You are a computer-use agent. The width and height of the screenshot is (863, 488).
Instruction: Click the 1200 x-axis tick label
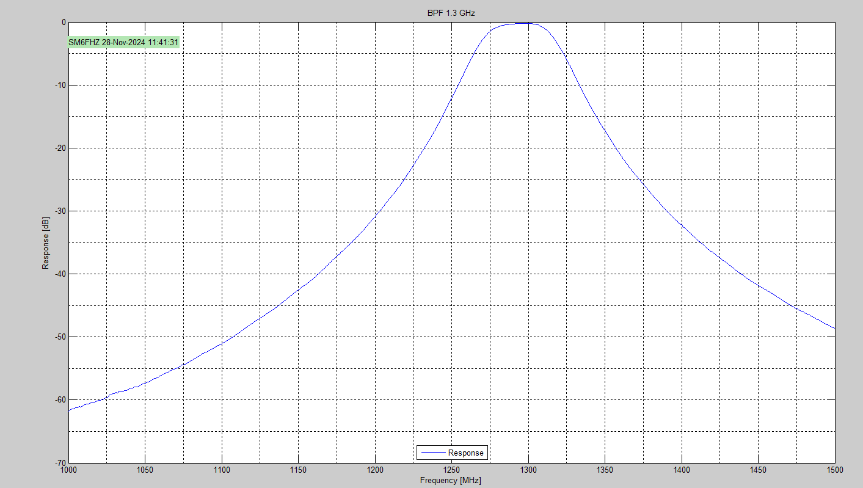click(x=375, y=470)
